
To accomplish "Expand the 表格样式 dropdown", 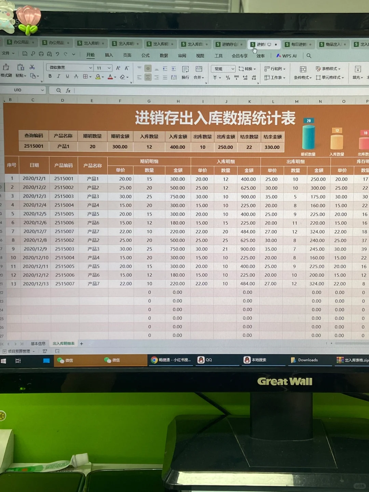I will 339,69.
